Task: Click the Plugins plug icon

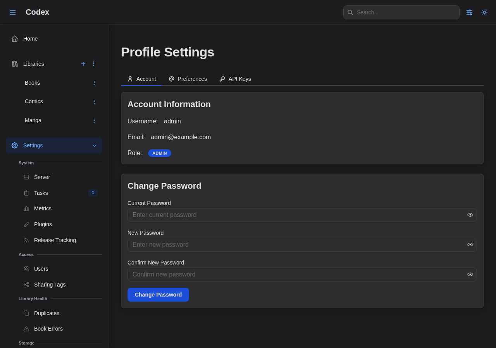Action: (x=26, y=224)
